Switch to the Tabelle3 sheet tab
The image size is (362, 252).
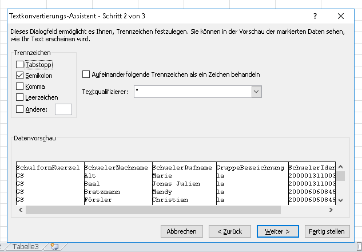click(26, 247)
